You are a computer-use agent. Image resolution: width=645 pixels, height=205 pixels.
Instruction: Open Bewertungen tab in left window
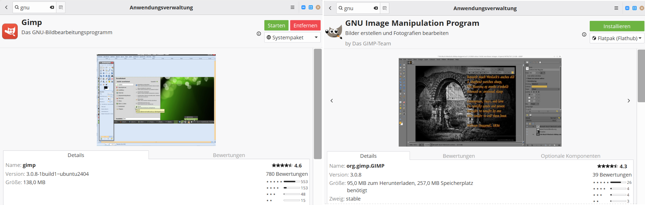point(229,155)
